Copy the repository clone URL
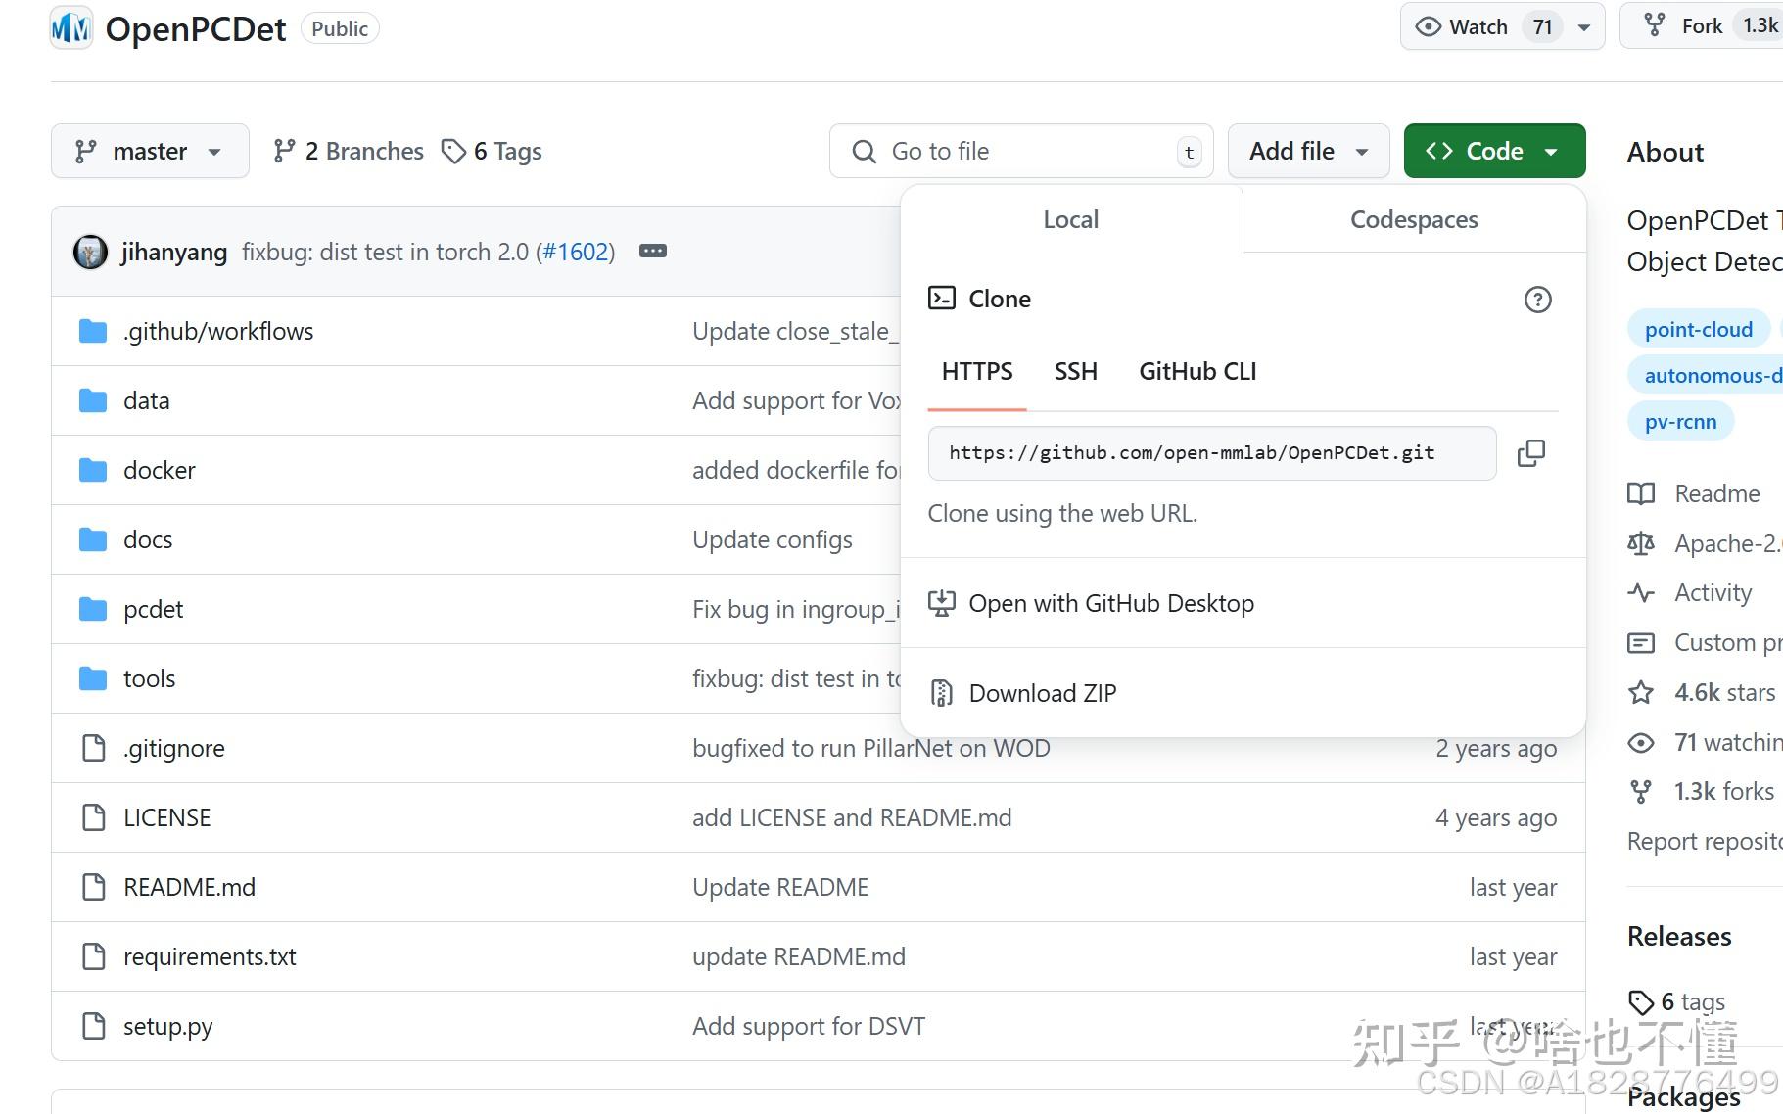Viewport: 1783px width, 1114px height. pyautogui.click(x=1530, y=453)
